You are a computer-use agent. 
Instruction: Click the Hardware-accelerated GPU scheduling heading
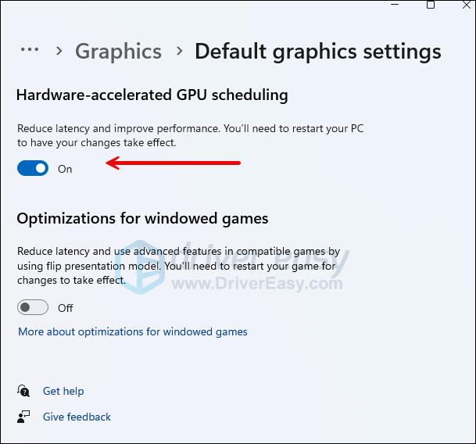click(x=152, y=95)
